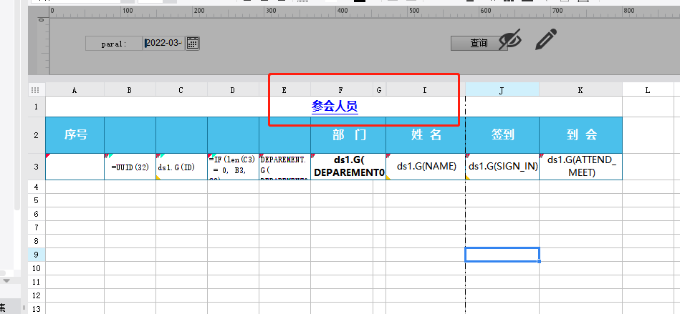This screenshot has height=314, width=680.
Task: Select row 10 header
Action: tap(37, 268)
